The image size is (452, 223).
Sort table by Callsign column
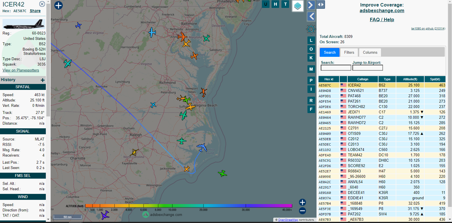[363, 79]
